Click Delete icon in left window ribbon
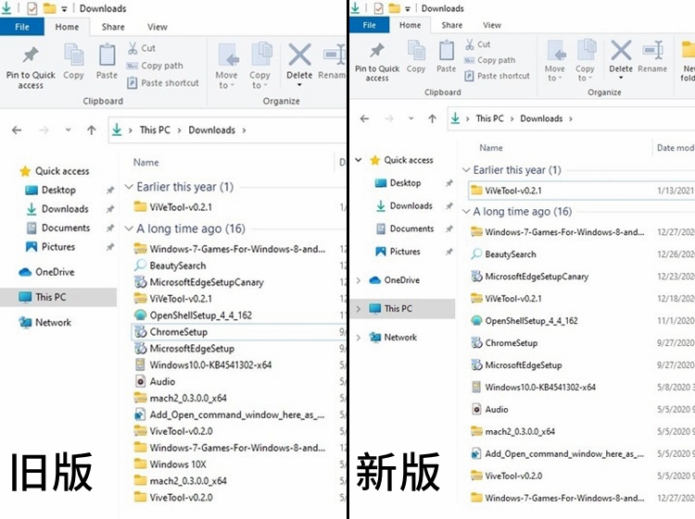This screenshot has width=695, height=519. coord(299,56)
